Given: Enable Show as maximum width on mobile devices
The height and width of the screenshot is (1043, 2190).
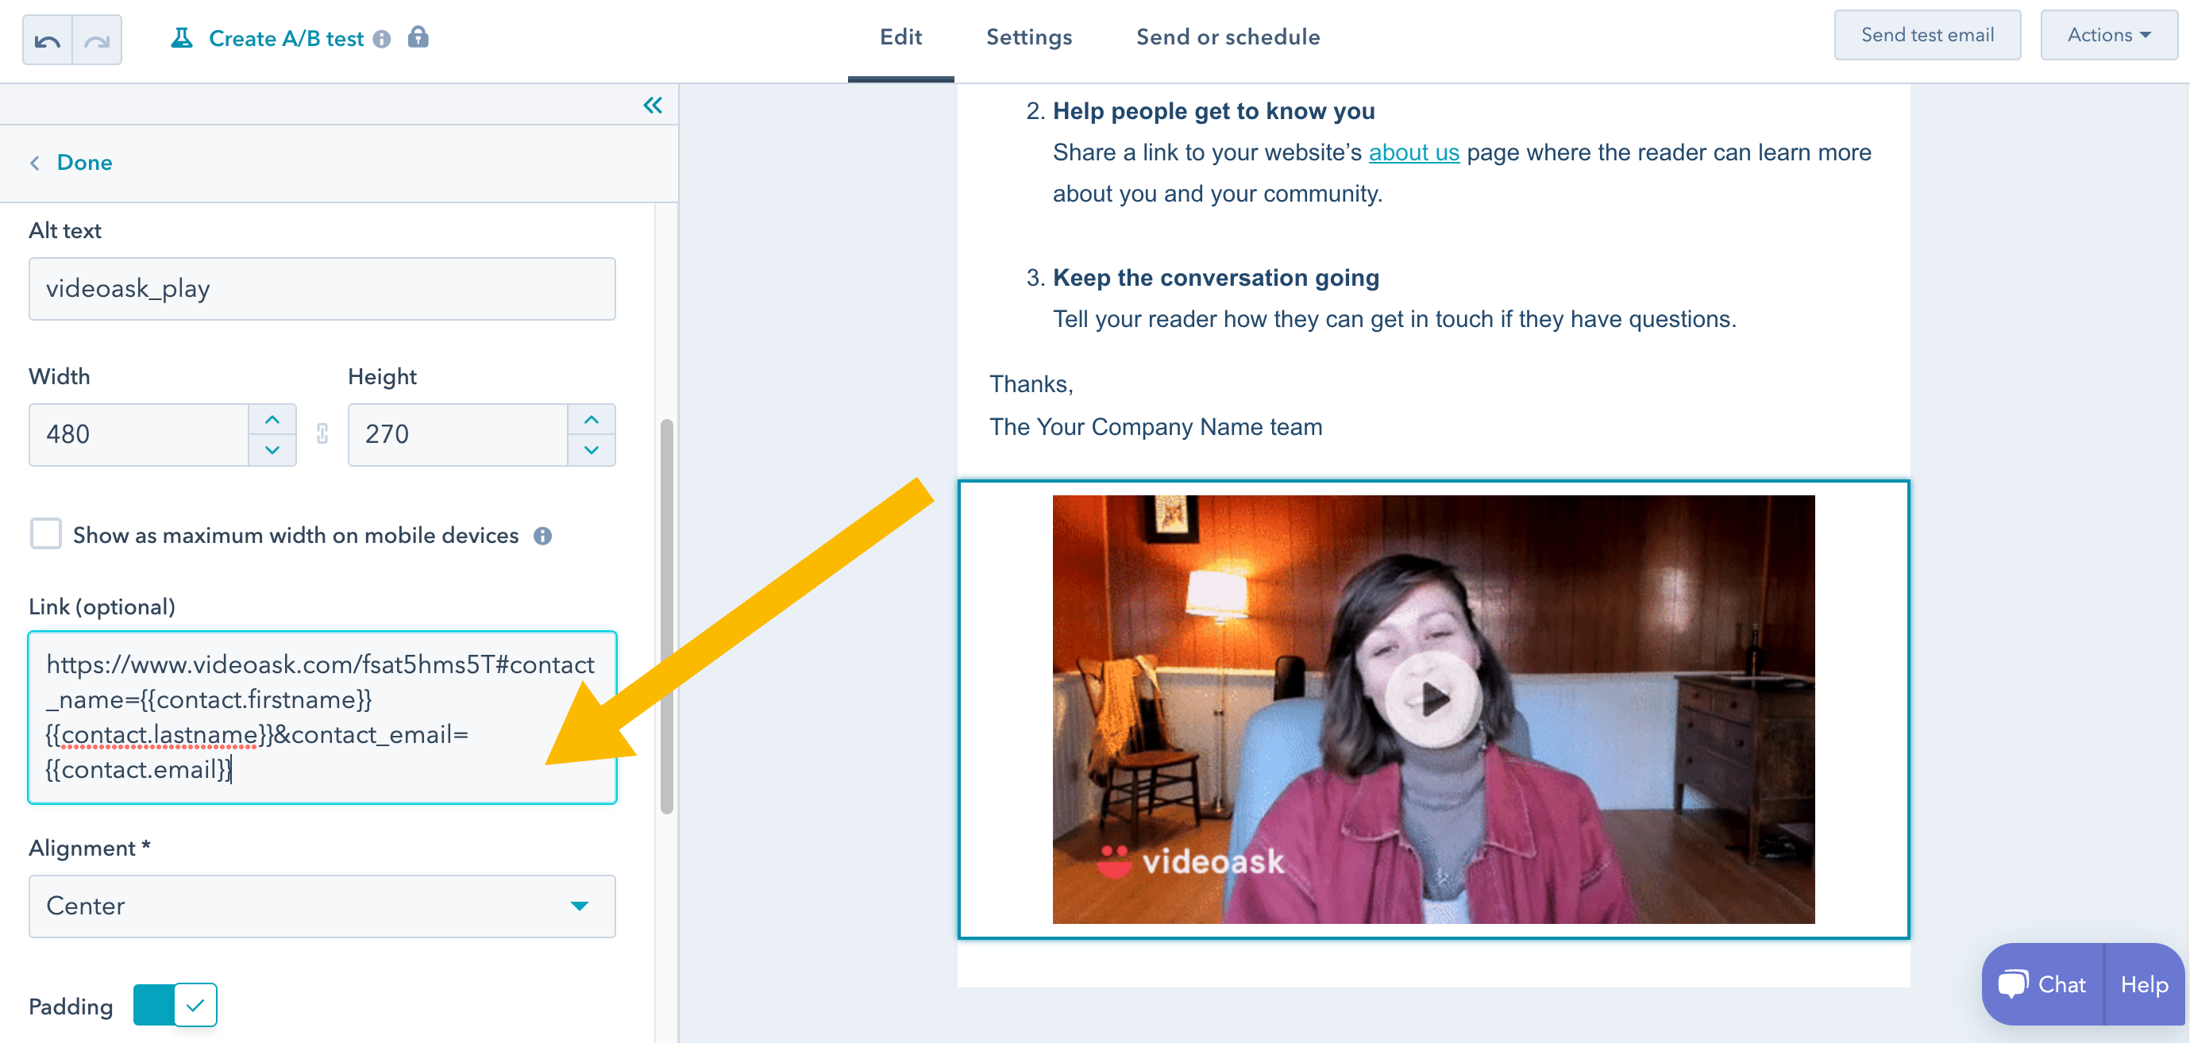Looking at the screenshot, I should tap(46, 535).
